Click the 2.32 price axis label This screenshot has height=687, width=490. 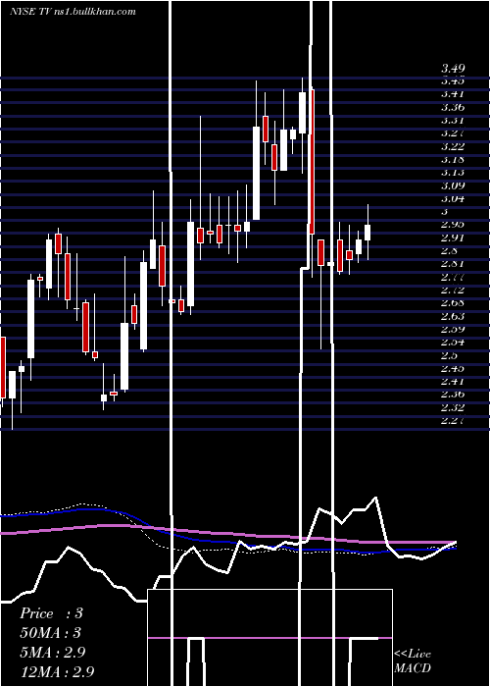[x=453, y=408]
